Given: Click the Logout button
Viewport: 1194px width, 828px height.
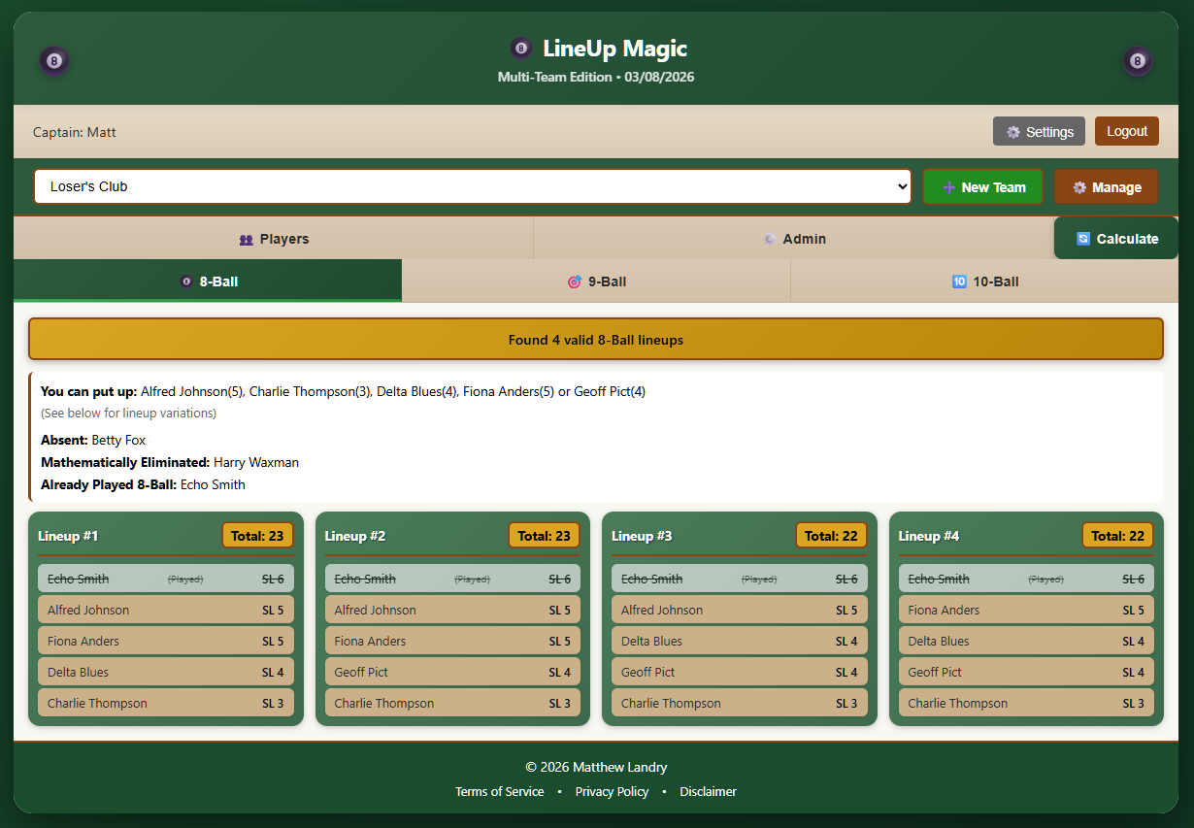Looking at the screenshot, I should [x=1126, y=131].
